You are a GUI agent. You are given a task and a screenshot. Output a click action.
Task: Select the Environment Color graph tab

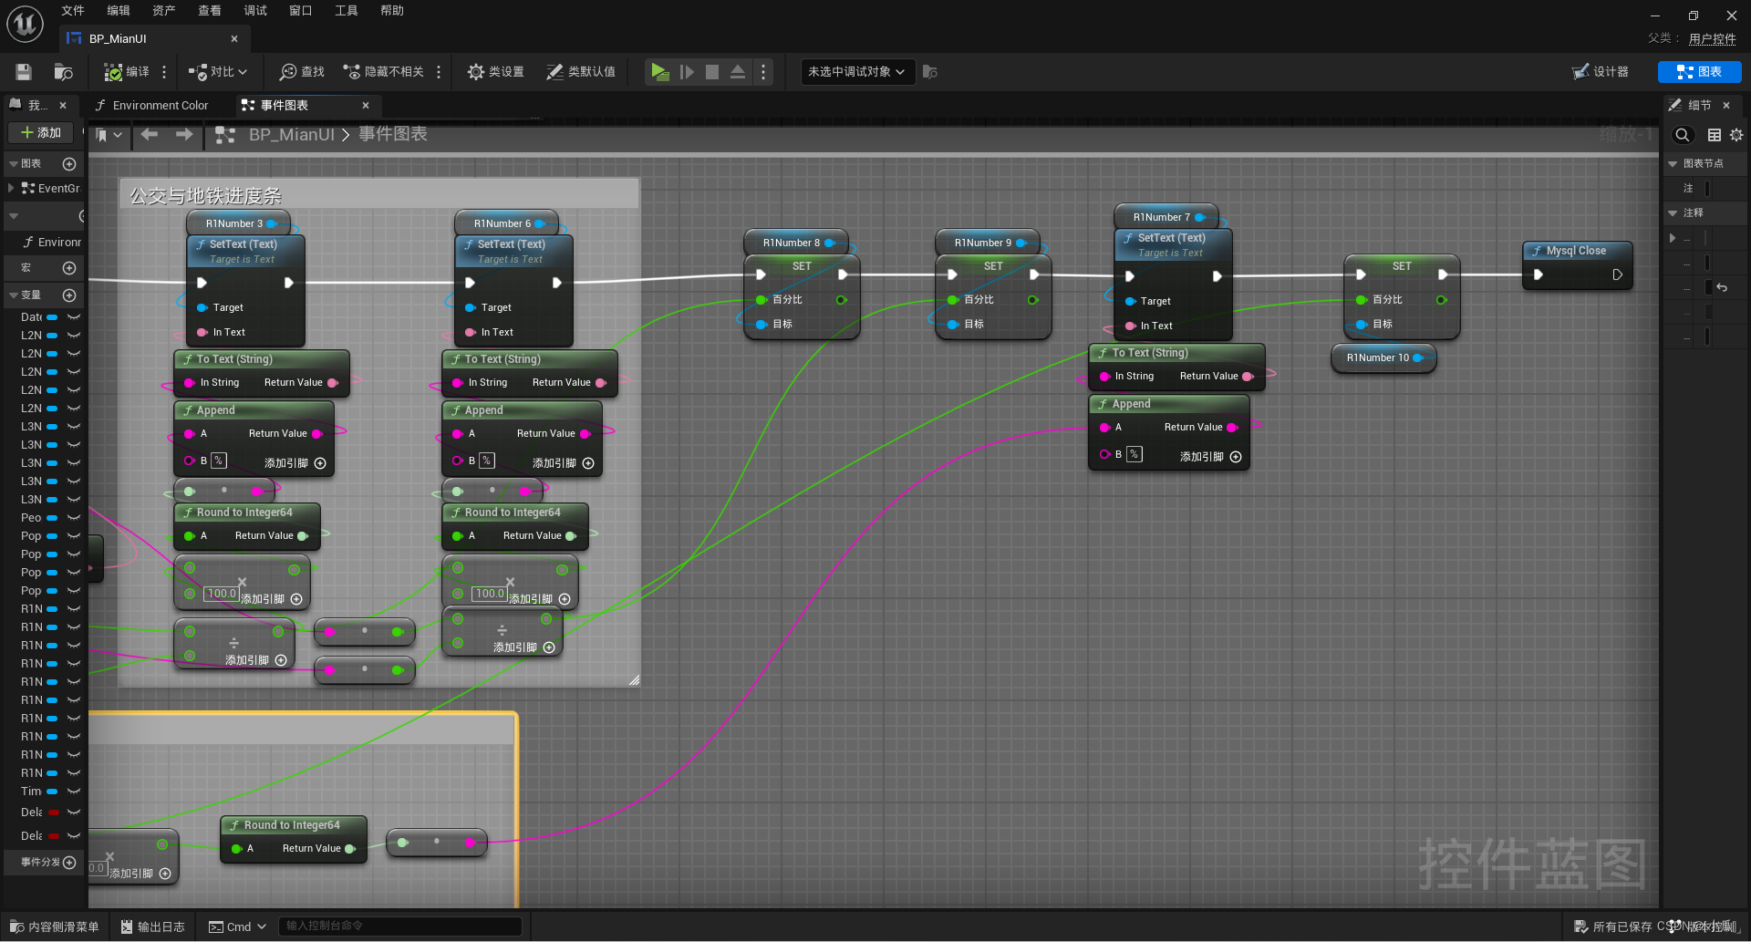[151, 106]
